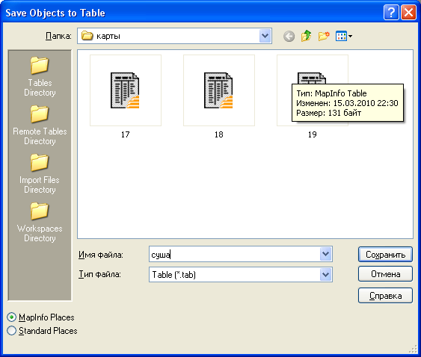Open the View menu icon

[344, 36]
